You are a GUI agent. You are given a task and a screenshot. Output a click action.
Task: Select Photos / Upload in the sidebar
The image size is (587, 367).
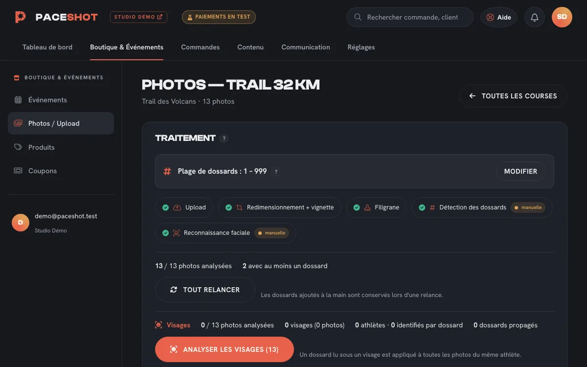(x=61, y=123)
